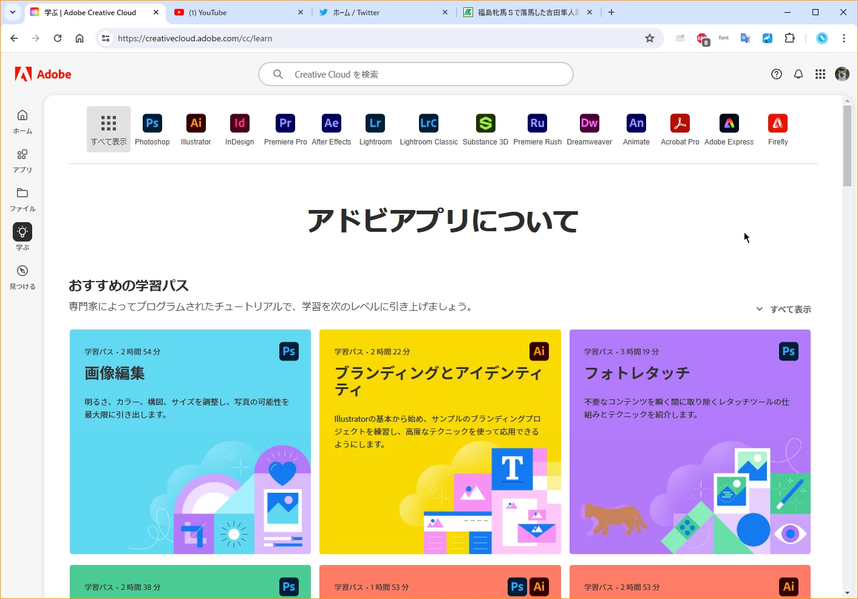Go to the browser home page
The width and height of the screenshot is (858, 599).
[x=80, y=38]
